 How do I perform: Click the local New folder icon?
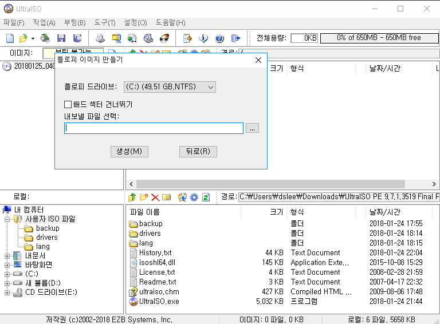(x=144, y=197)
